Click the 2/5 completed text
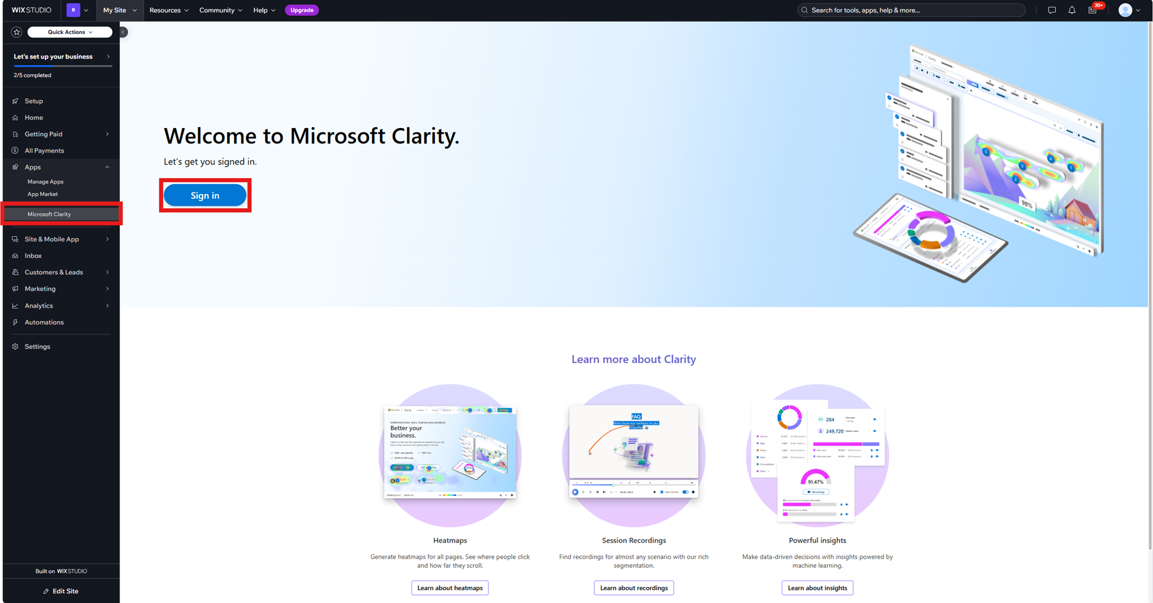Screen dimensions: 1153x603 (33, 75)
